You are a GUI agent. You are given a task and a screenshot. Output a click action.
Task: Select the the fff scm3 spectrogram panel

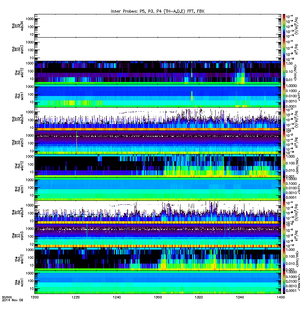pos(158,236)
